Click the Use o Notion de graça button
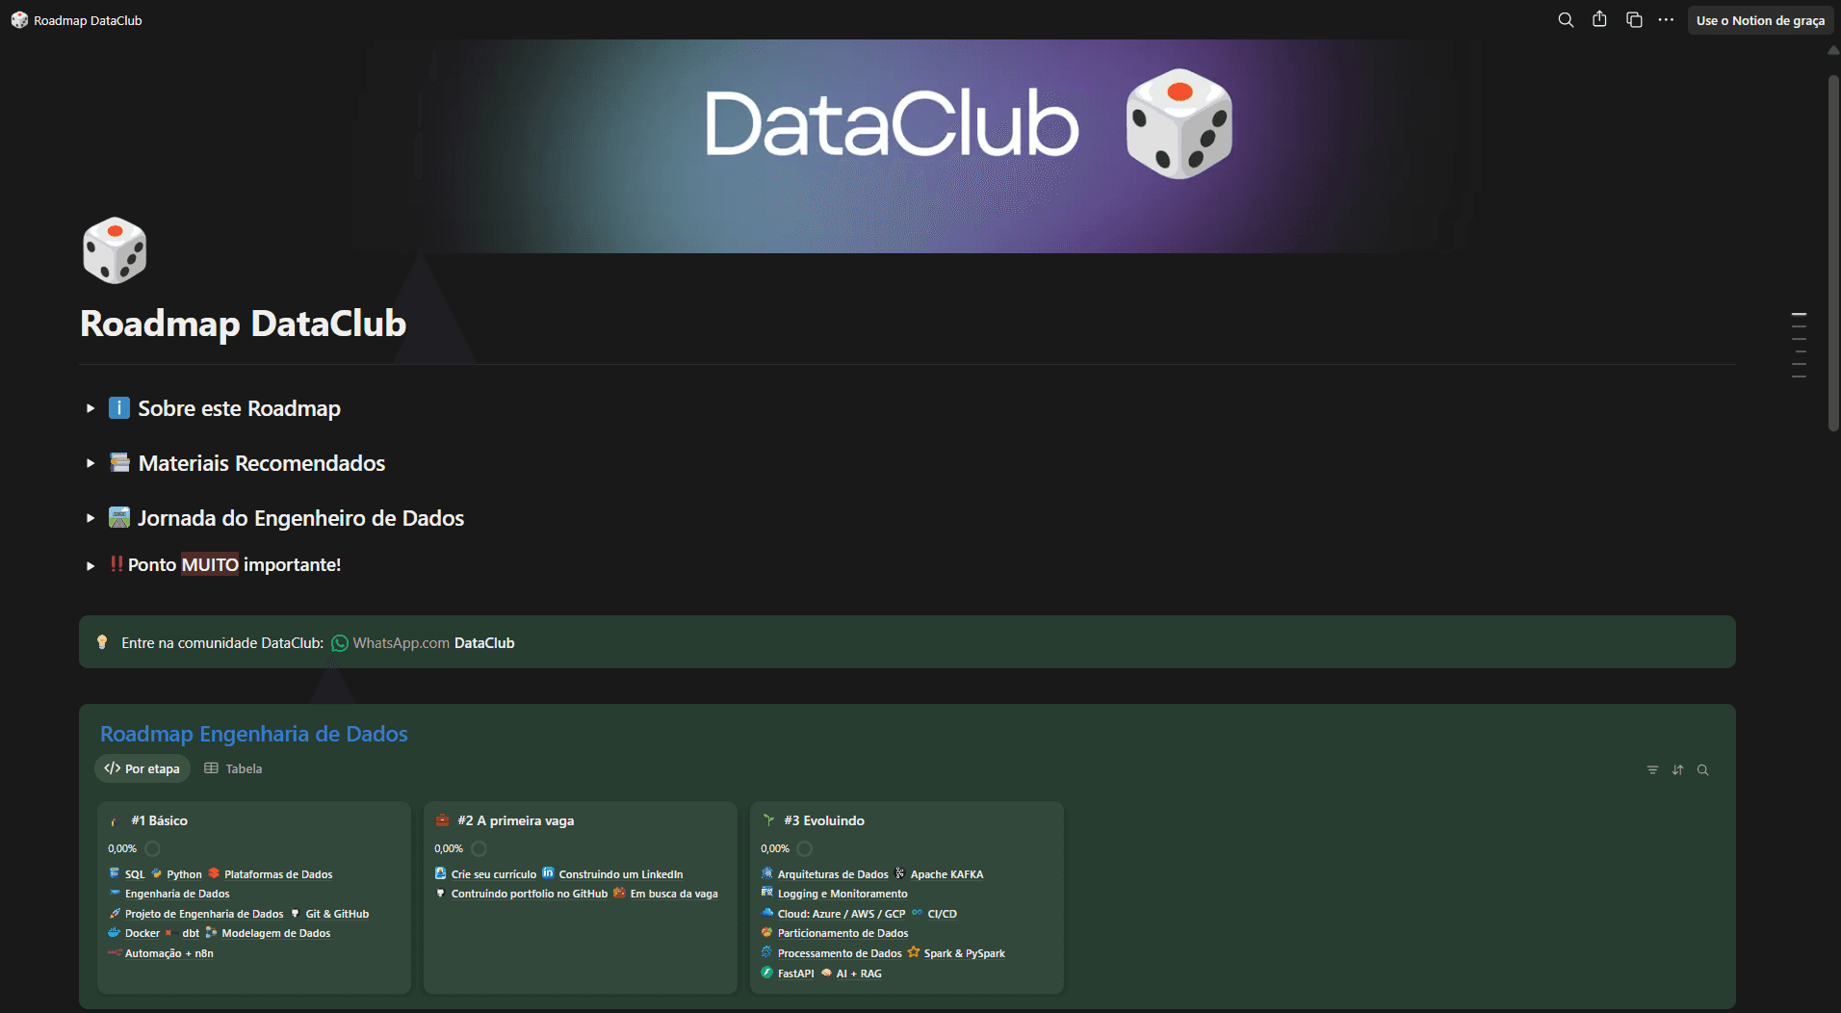The width and height of the screenshot is (1841, 1013). tap(1760, 19)
